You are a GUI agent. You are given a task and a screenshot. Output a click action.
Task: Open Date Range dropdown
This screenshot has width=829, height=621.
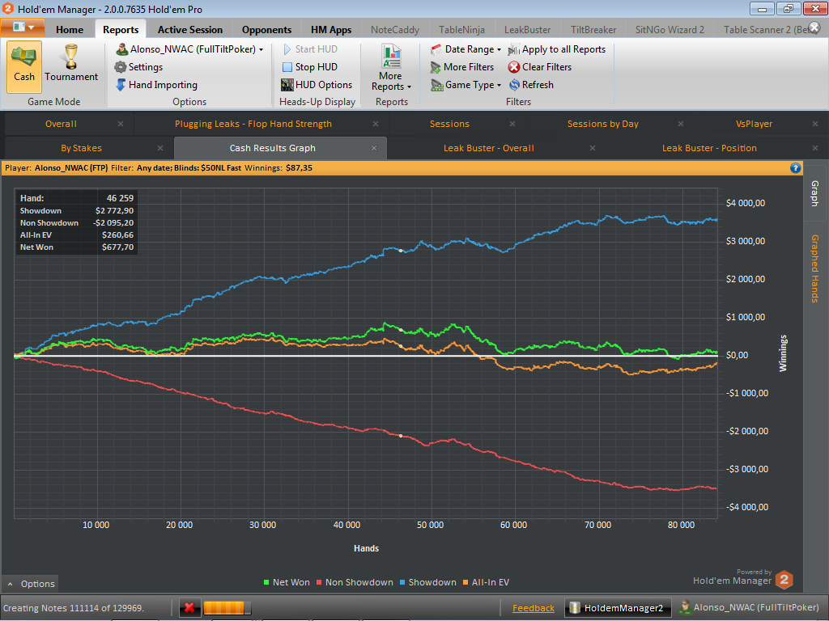click(466, 49)
